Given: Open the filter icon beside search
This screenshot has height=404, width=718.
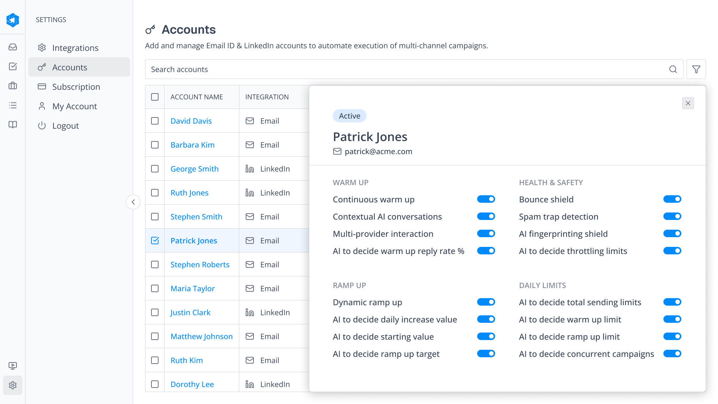Looking at the screenshot, I should tap(696, 69).
